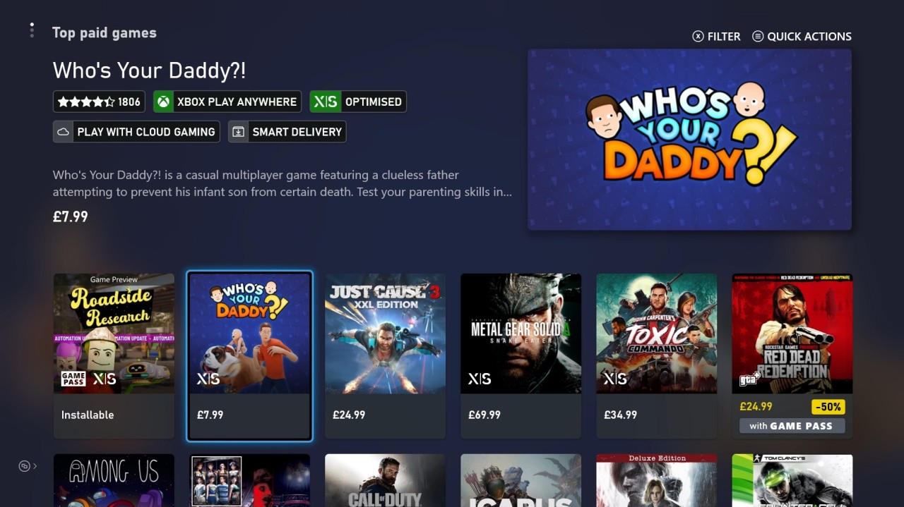Screen dimensions: 904x507
Task: Click the star rating 1806 badge
Action: coord(99,102)
